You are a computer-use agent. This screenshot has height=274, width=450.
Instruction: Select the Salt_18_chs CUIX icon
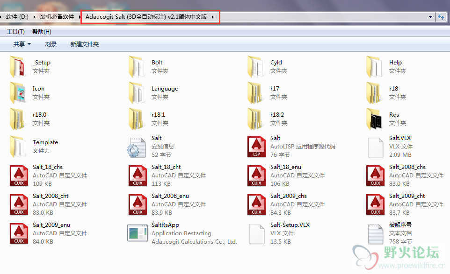point(19,176)
